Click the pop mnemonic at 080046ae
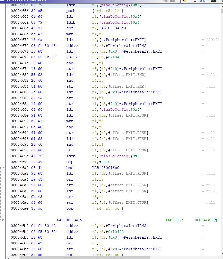Image resolution: width=223 pixels, height=259 pixels. [x=70, y=208]
